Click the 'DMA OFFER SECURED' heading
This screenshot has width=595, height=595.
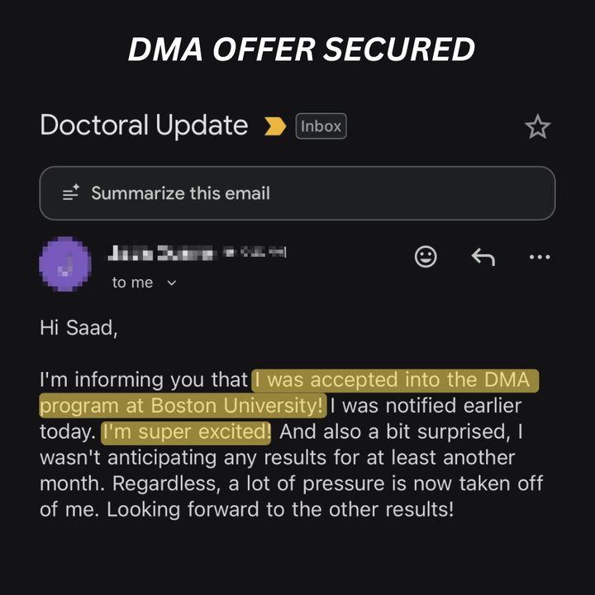pos(302,50)
